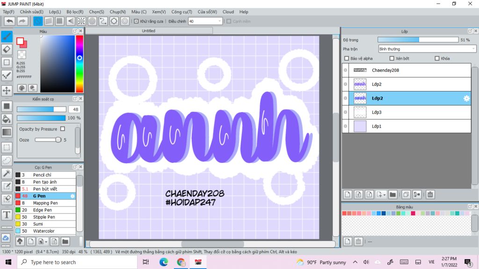Activate the Magic Wand tool
Screen dimensions: 479x269
[7, 173]
